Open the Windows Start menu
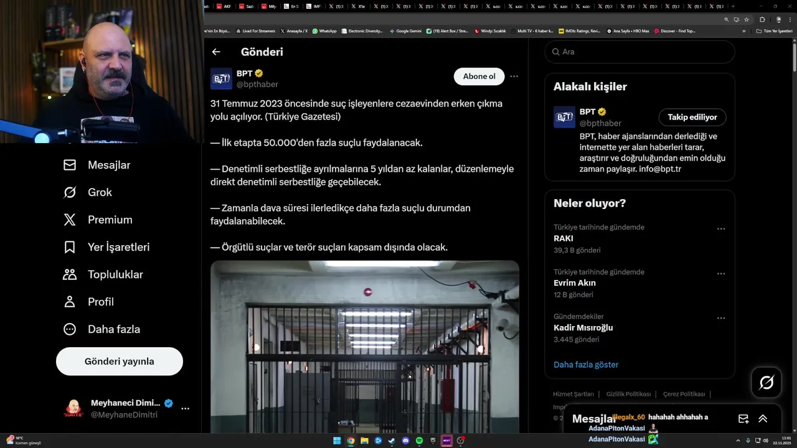 [337, 441]
